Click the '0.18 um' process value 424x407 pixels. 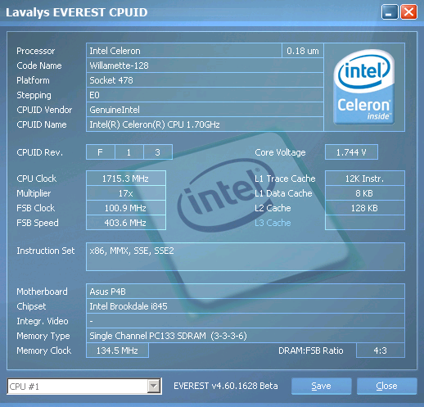pyautogui.click(x=303, y=51)
